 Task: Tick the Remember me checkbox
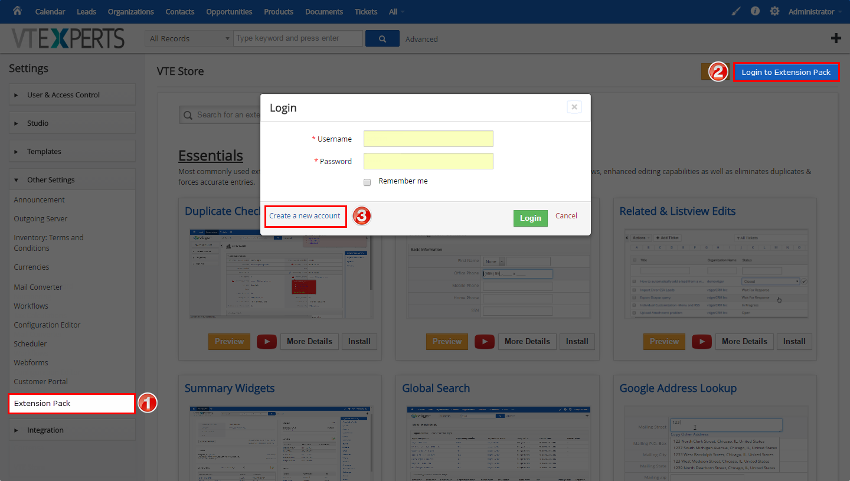(367, 182)
